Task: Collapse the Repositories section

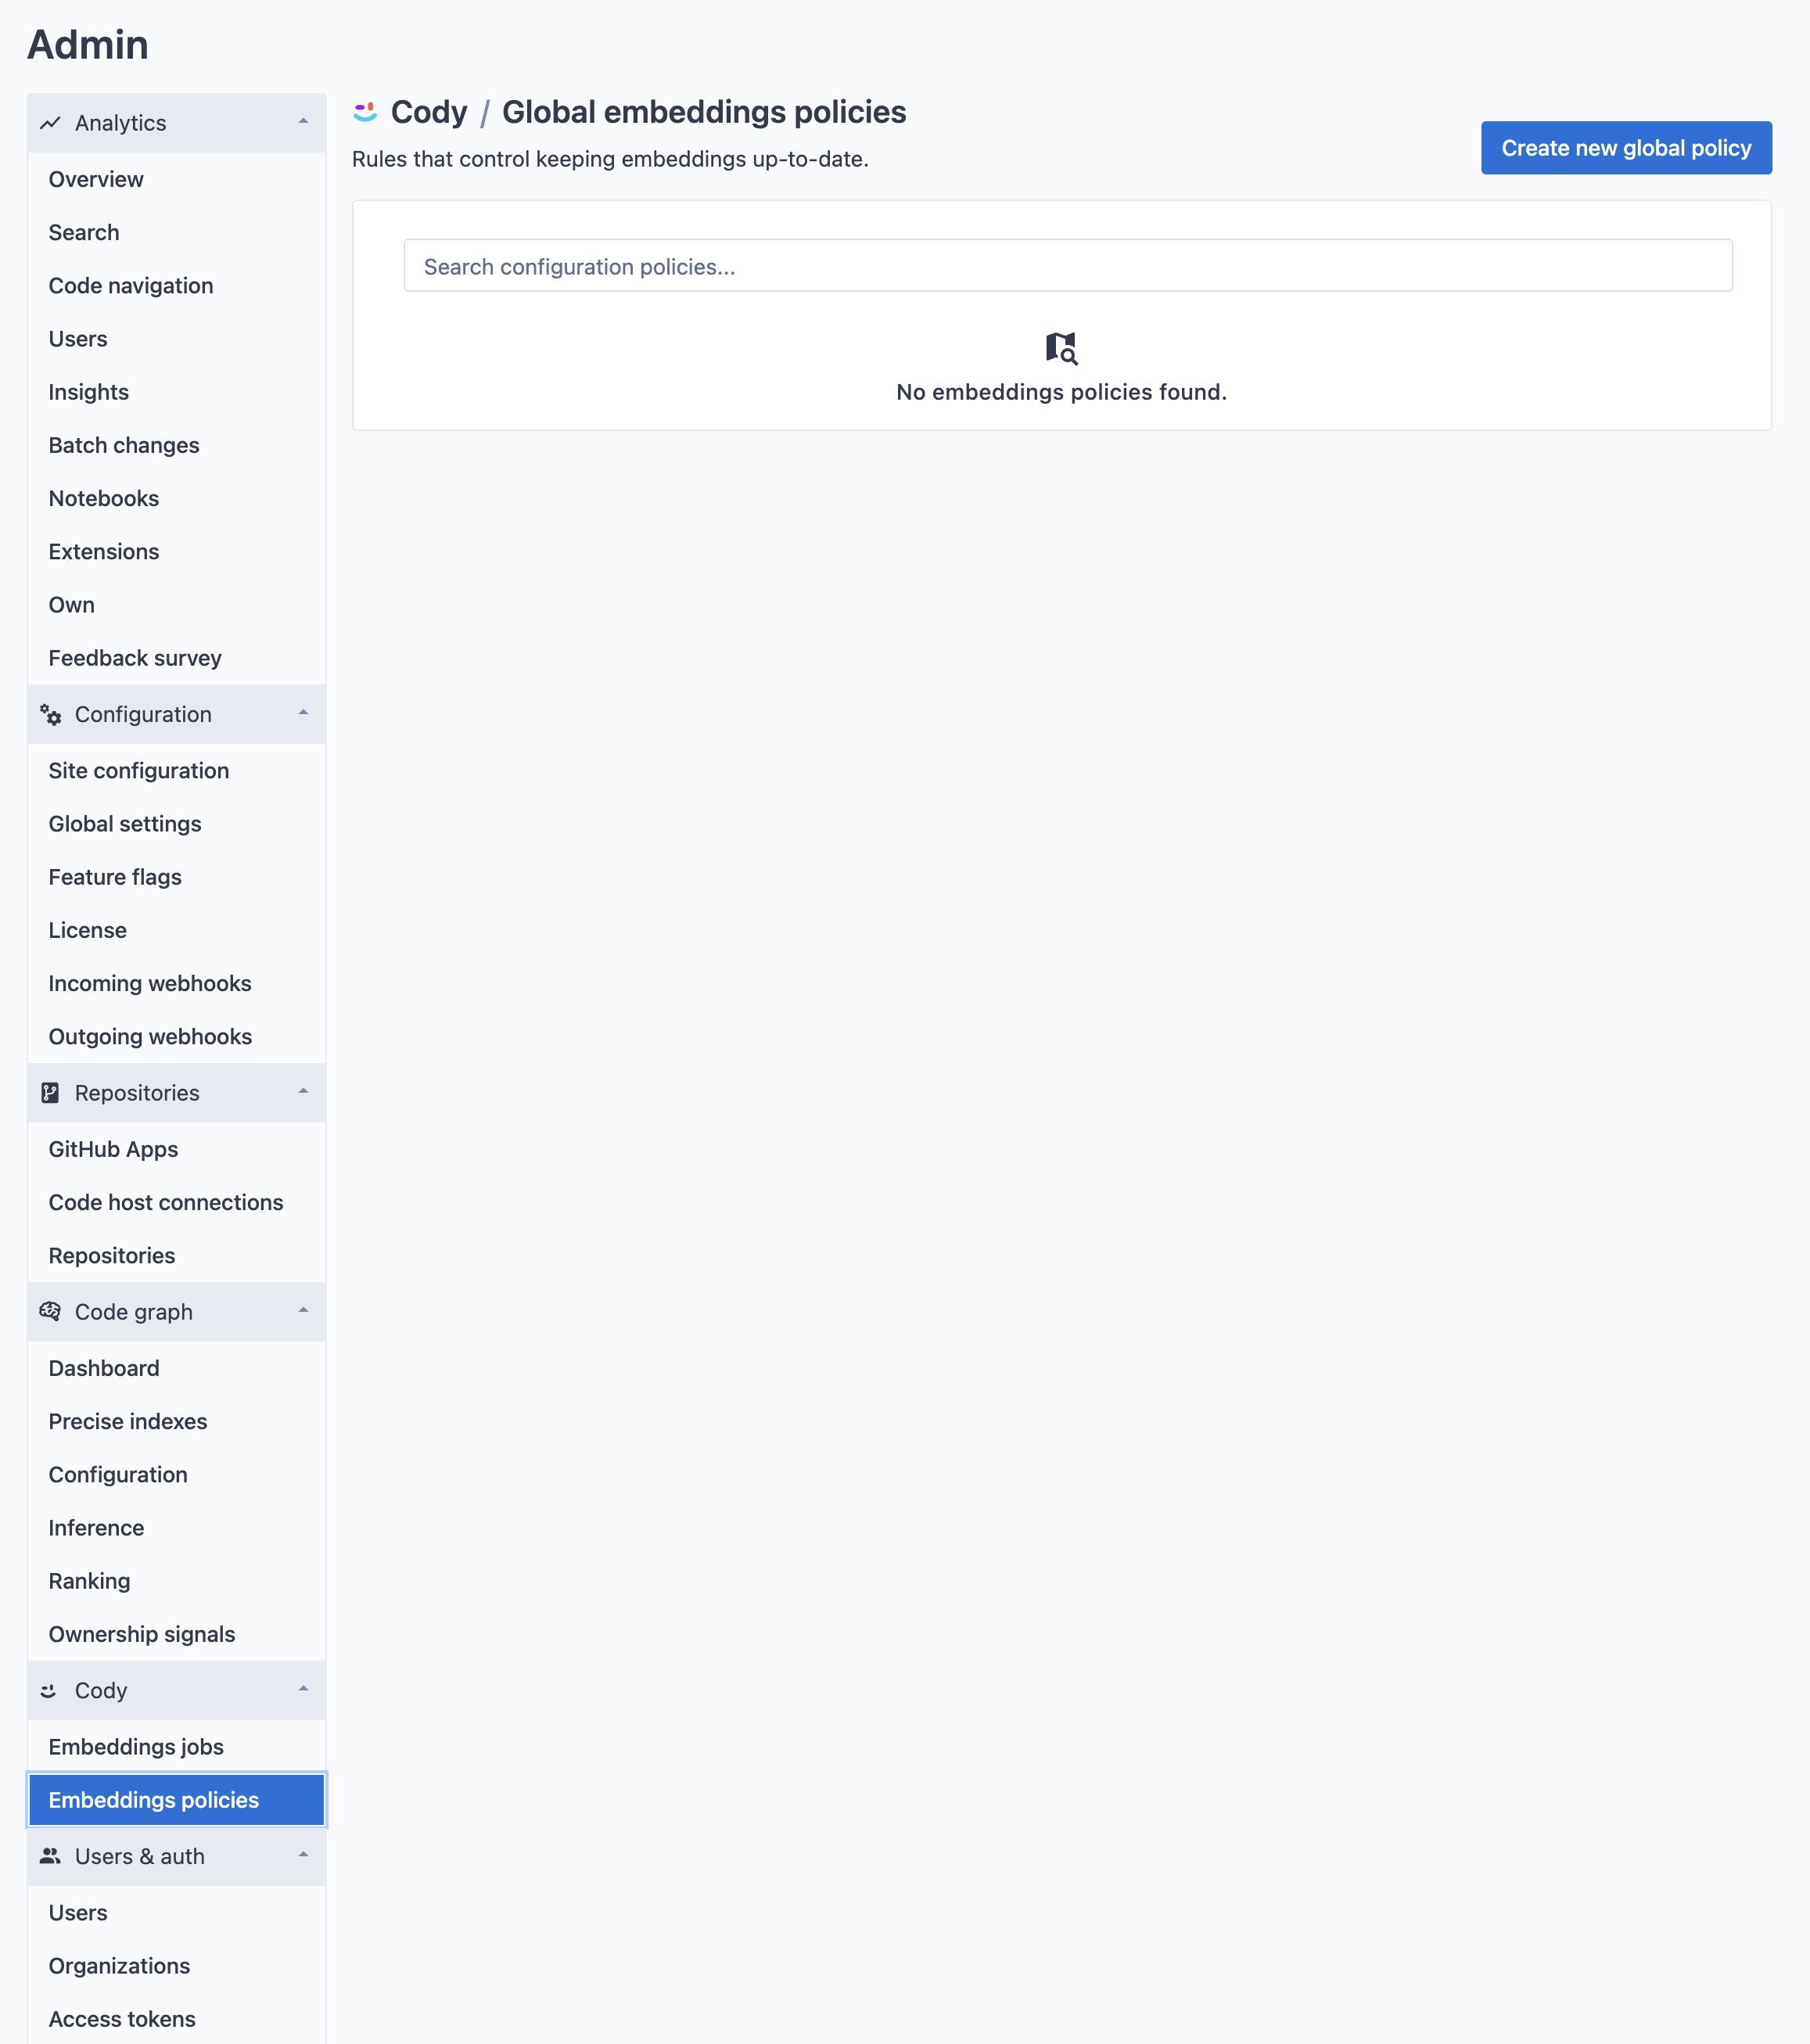Action: coord(306,1092)
